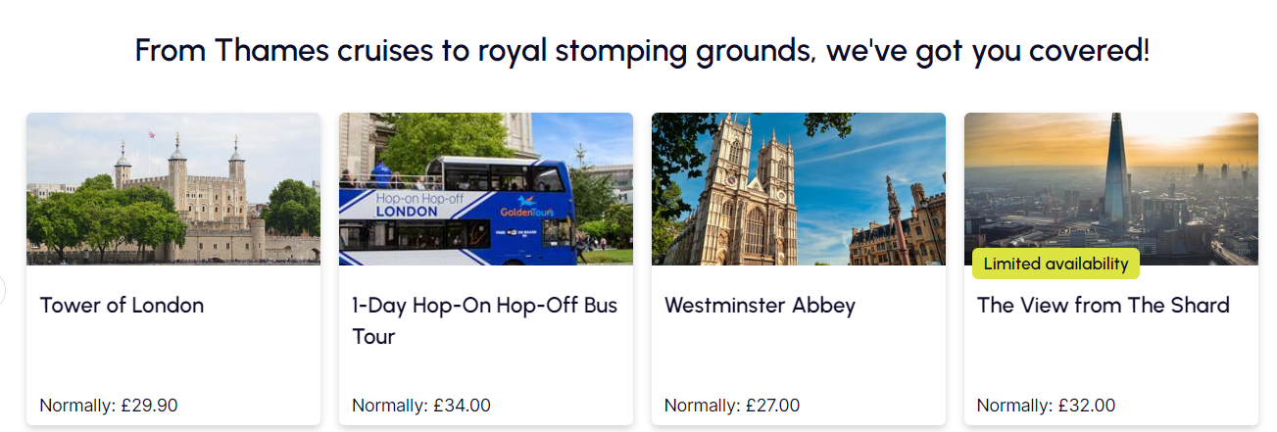Select The View from The Shard title
Image resolution: width=1277 pixels, height=432 pixels.
point(1103,305)
